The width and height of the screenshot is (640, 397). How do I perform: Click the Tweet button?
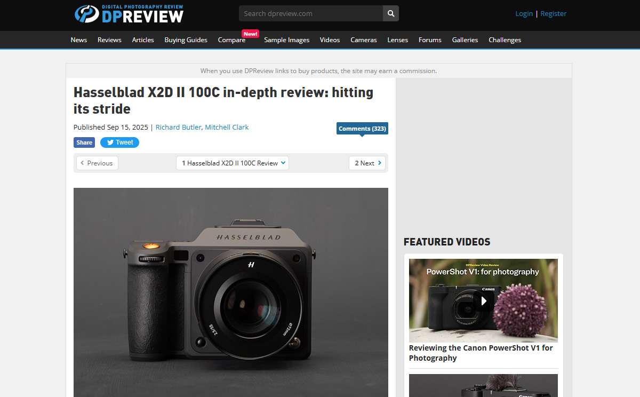tap(119, 142)
